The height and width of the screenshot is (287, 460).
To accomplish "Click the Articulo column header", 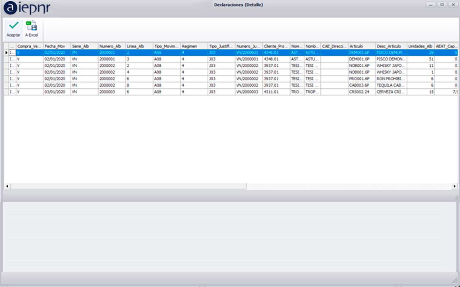I will click(361, 46).
